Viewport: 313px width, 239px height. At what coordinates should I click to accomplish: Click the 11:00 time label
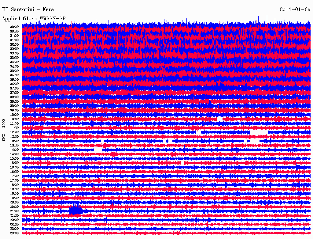(14, 123)
